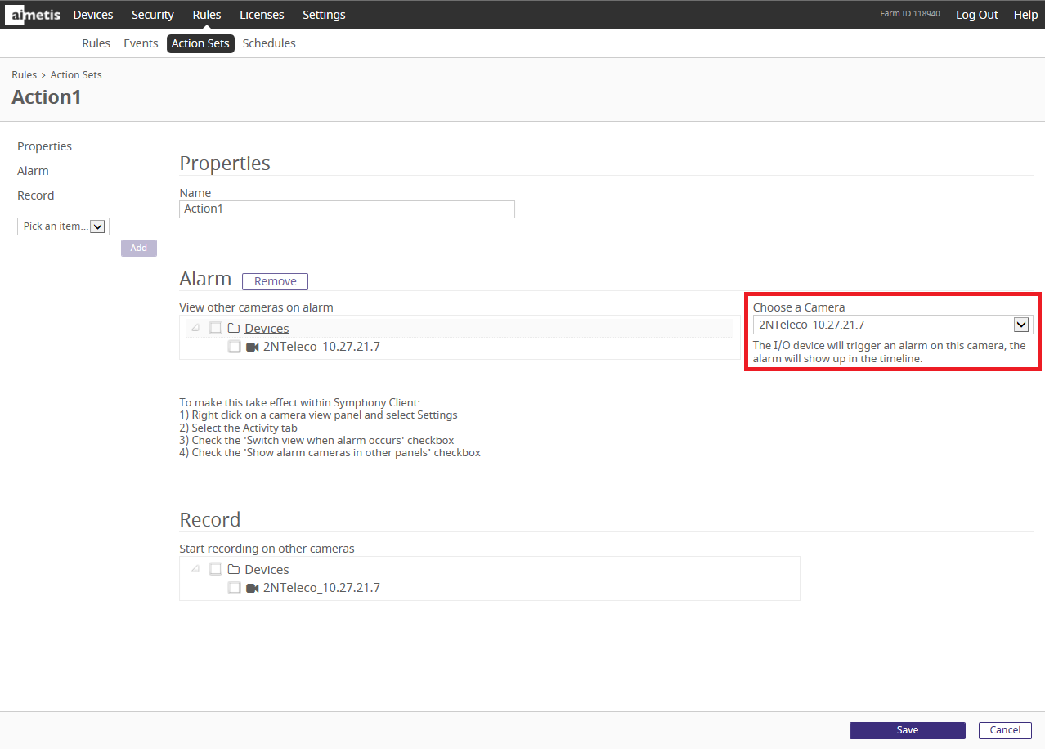Check 2NTeleco camera checkbox under Alarm

[234, 347]
